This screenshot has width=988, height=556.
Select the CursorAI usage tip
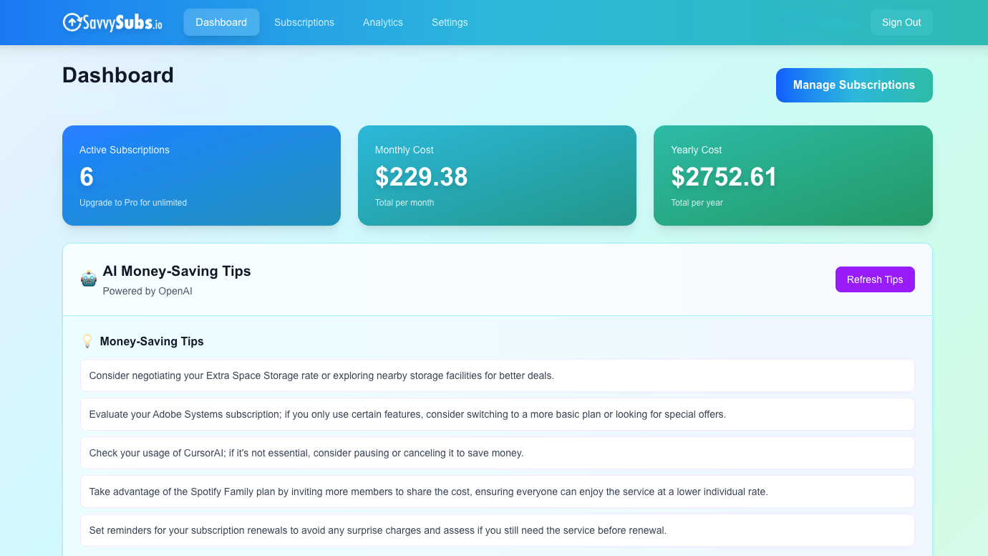click(497, 452)
